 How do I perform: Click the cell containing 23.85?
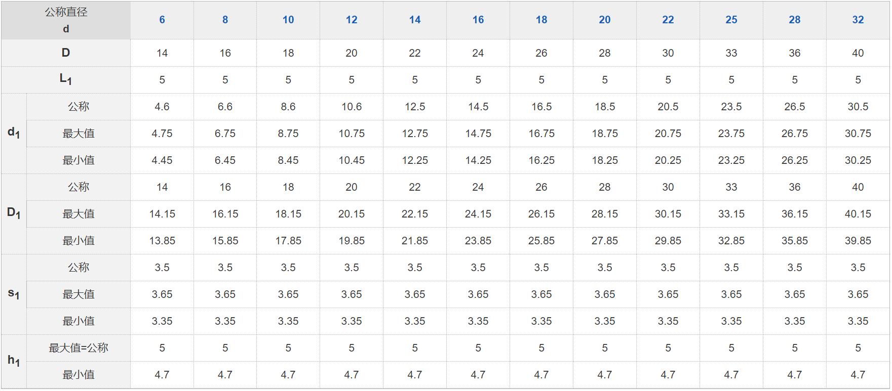tap(478, 241)
